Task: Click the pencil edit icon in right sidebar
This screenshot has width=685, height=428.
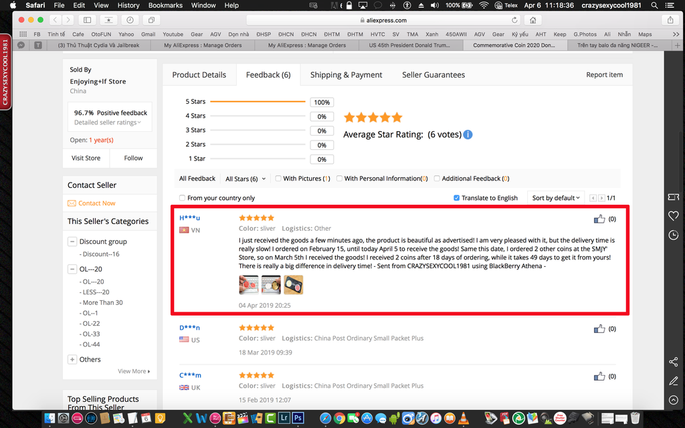Action: 673,381
